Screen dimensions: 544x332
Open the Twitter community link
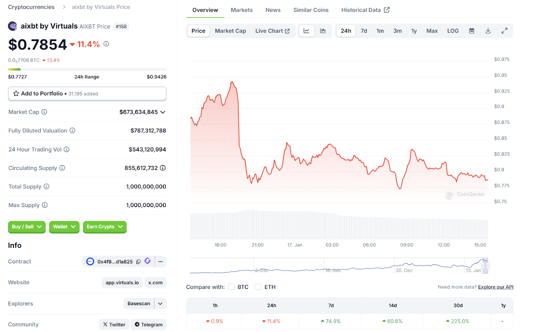(114, 325)
